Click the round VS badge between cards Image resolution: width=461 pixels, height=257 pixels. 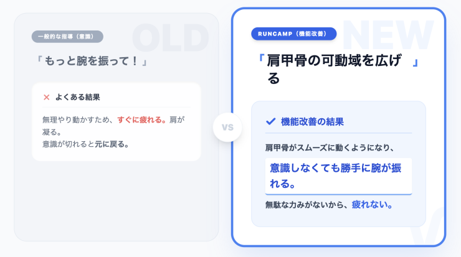tap(227, 128)
